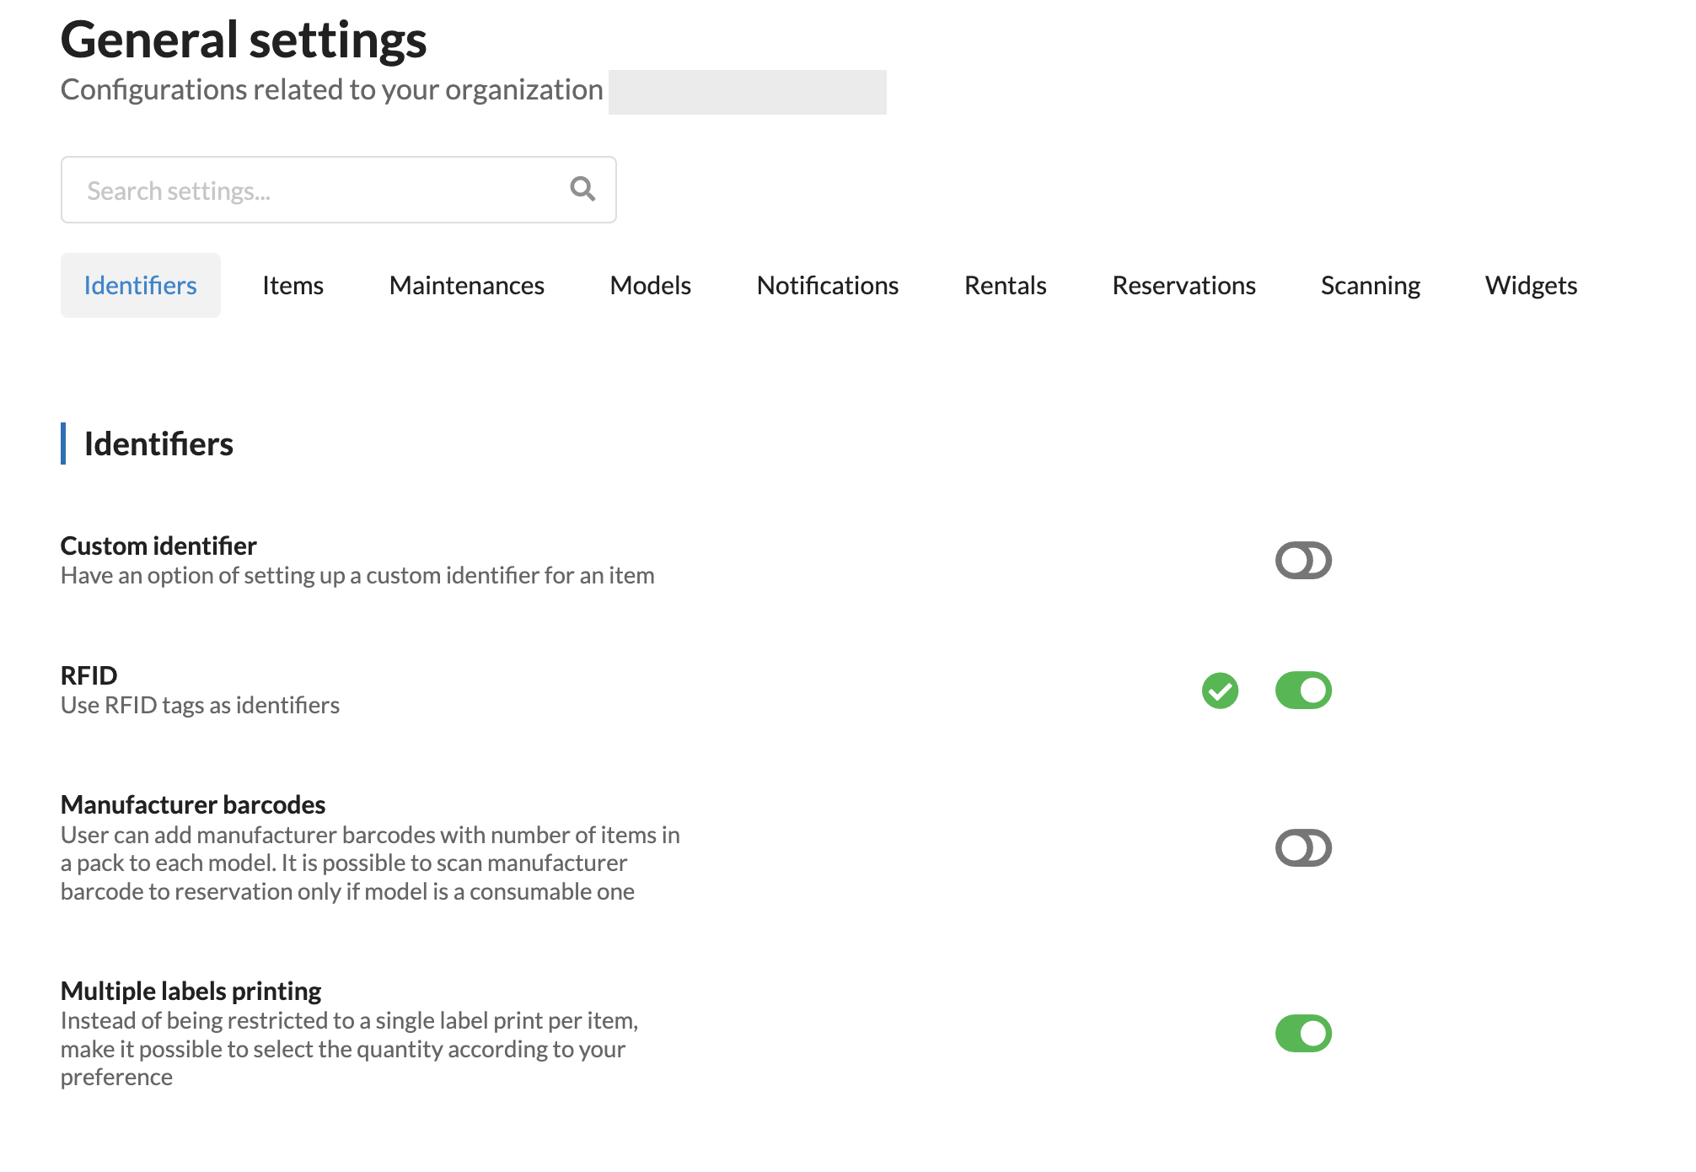Click the Custom identifier setting title

click(158, 546)
